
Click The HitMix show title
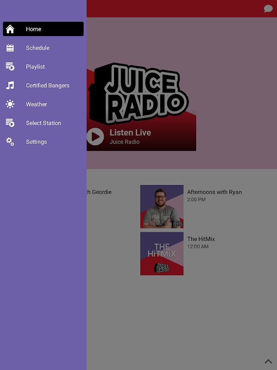[x=201, y=239]
